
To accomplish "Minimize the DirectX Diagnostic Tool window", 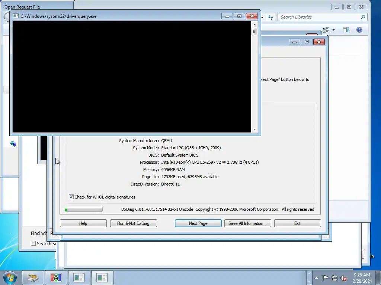I will [x=294, y=42].
